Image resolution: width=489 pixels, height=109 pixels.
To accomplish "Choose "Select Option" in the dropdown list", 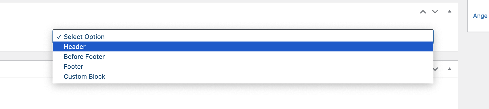I will tap(84, 37).
